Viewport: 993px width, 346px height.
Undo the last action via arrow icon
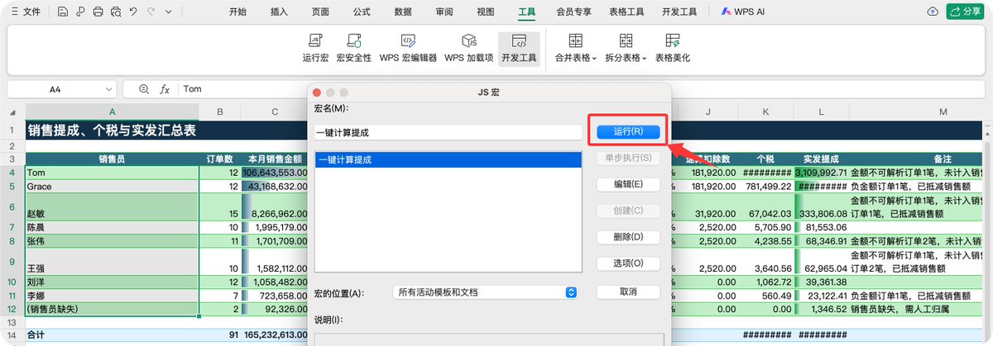pyautogui.click(x=133, y=12)
